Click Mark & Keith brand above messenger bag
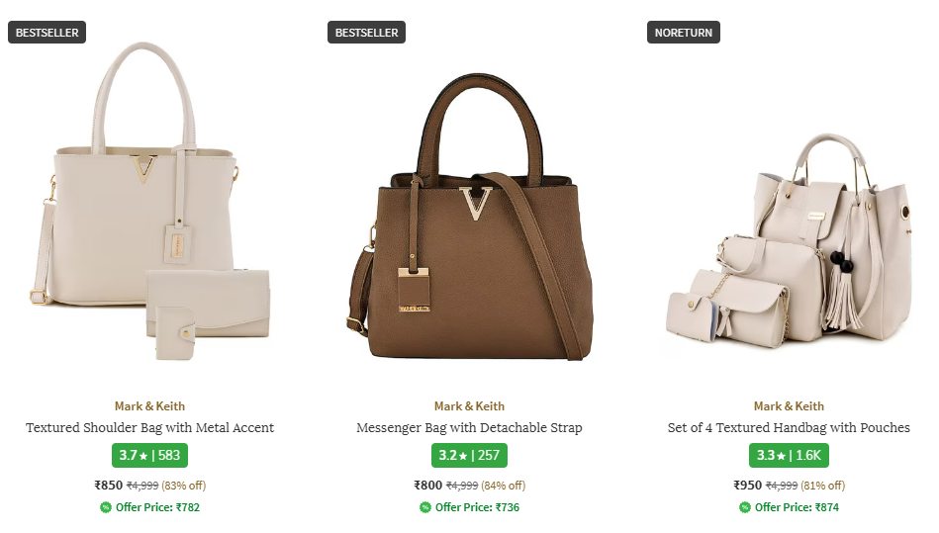Viewport: 939px width, 533px height. [469, 406]
